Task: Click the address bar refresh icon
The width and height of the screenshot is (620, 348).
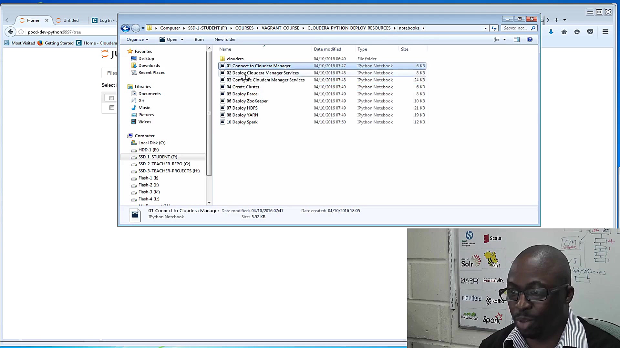Action: [494, 28]
